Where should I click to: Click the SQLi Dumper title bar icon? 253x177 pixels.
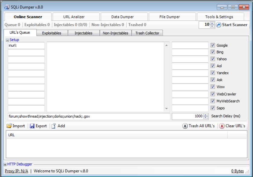(6, 7)
